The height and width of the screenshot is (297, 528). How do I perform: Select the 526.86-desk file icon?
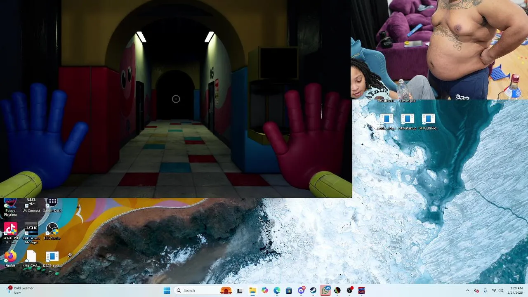click(x=52, y=259)
